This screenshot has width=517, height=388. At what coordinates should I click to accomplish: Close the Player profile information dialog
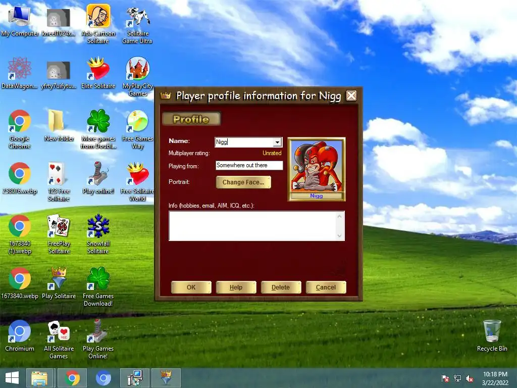tap(351, 95)
